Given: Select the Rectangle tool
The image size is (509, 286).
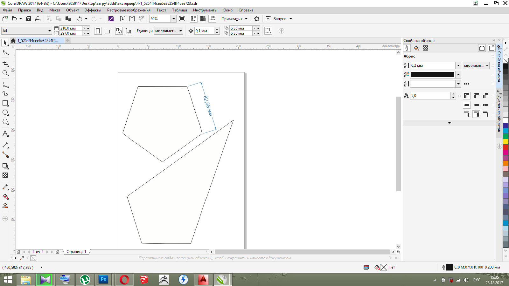Looking at the screenshot, I should pos(5,103).
